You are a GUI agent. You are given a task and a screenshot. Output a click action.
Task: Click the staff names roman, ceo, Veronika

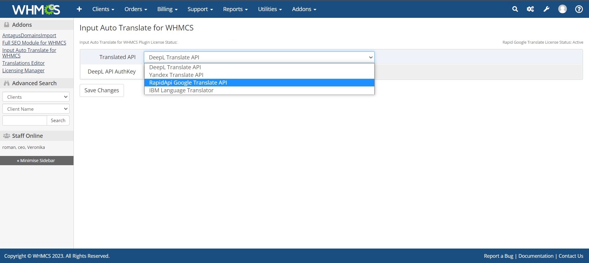24,147
